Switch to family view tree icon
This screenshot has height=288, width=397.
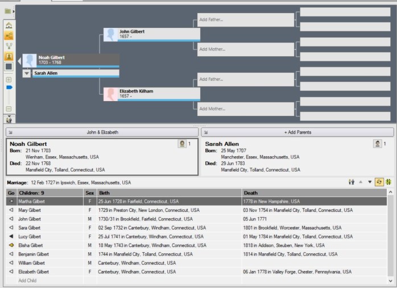9,46
